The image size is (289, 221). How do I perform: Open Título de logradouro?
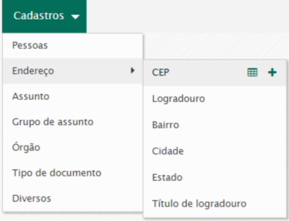(x=199, y=204)
